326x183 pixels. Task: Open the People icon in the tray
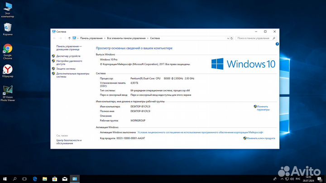(275, 179)
